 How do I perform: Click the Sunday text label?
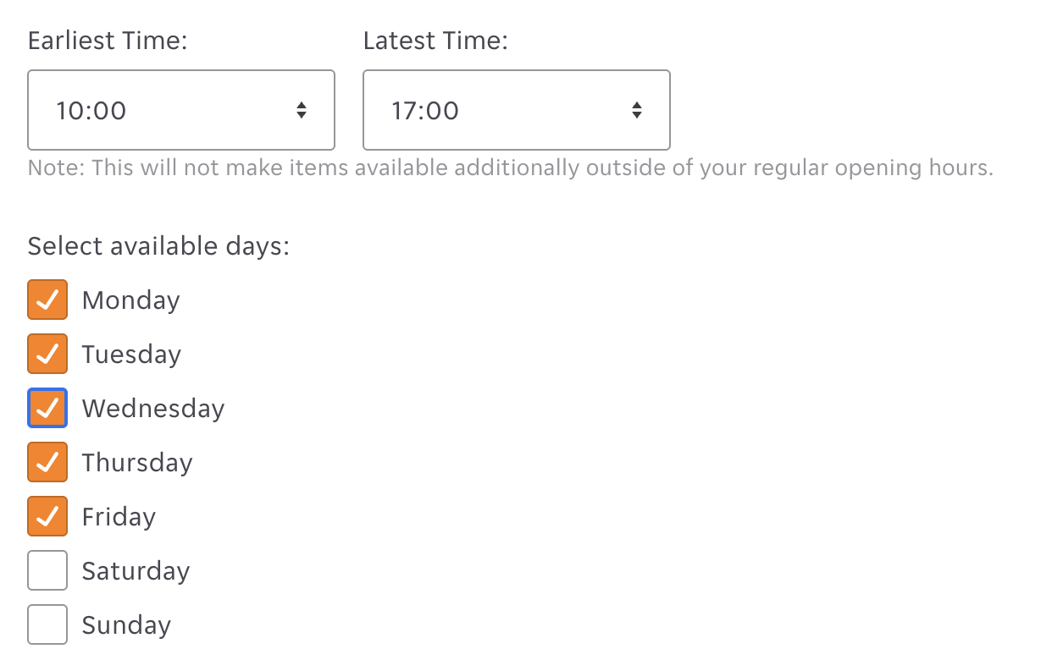(126, 625)
